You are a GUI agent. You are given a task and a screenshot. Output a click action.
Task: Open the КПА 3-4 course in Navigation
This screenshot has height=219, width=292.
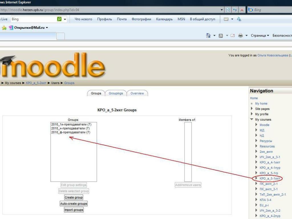265,200
